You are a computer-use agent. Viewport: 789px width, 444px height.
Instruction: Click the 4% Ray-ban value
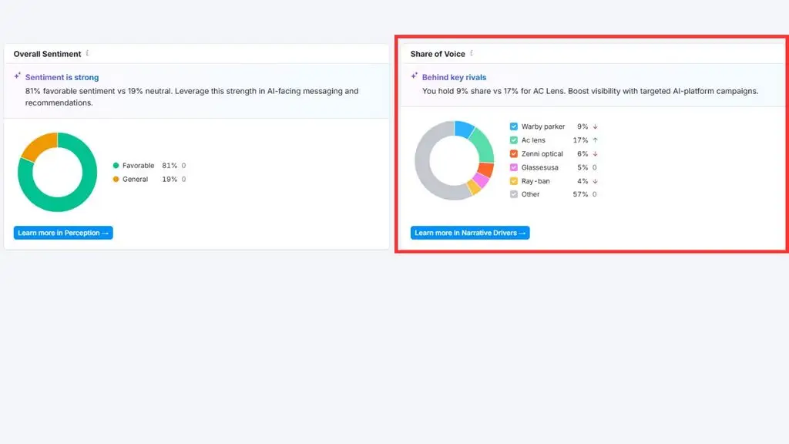point(583,181)
